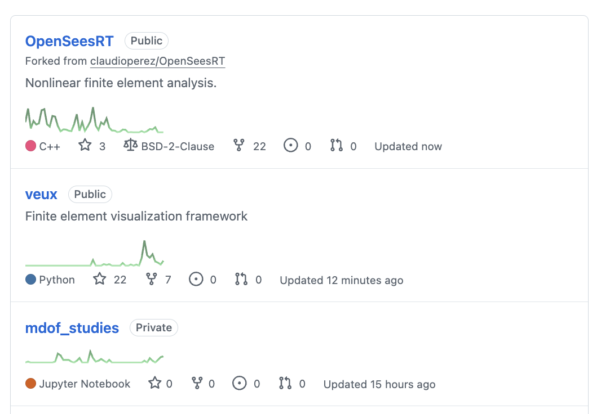This screenshot has width=601, height=414.
Task: Open the mdof_studies issues circle icon
Action: point(240,383)
